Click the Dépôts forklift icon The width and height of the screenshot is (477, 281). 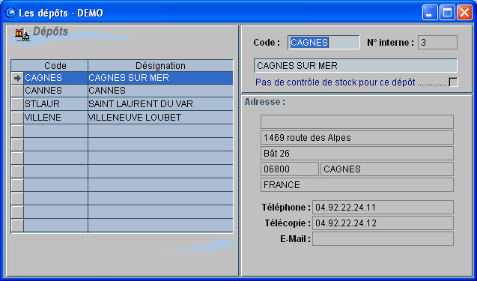click(x=22, y=34)
